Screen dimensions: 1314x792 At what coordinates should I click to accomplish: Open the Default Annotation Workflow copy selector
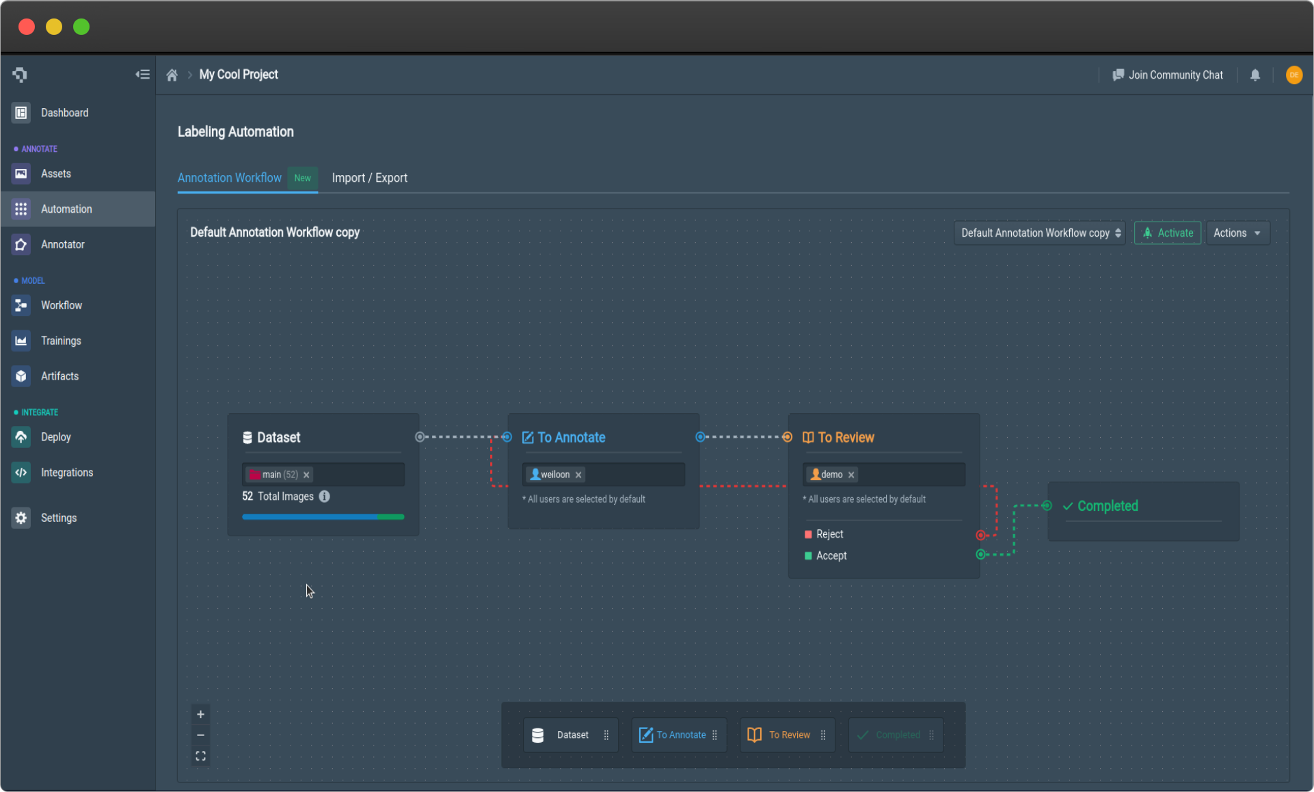[x=1038, y=233]
